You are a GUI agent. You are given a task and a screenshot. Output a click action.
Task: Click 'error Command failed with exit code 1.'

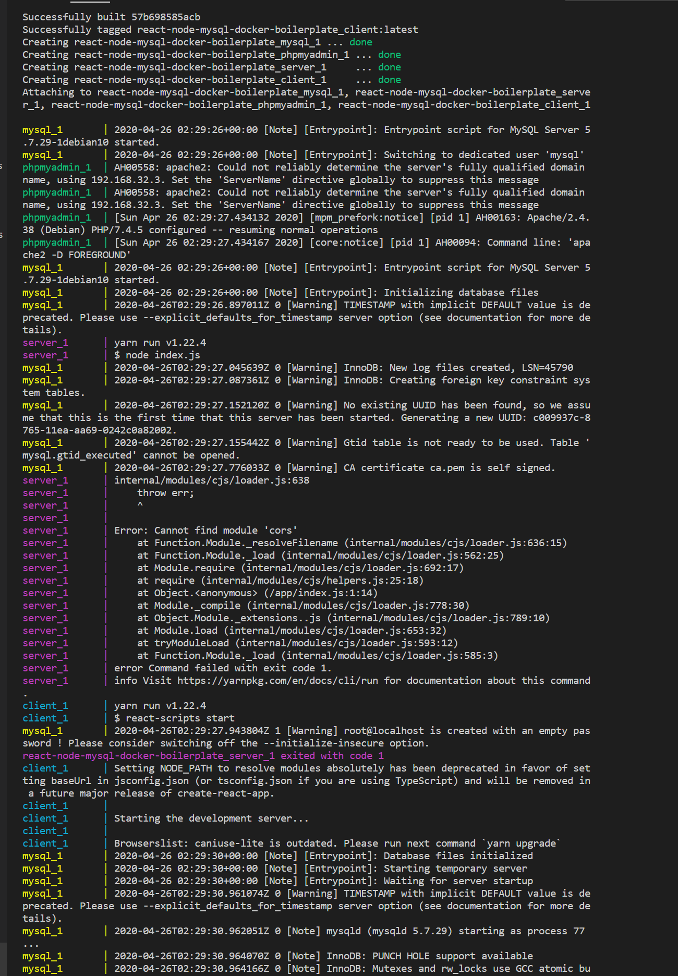click(223, 668)
